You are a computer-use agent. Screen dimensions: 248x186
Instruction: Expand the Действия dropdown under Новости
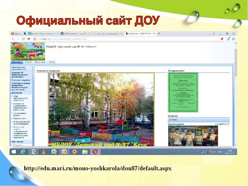click(x=174, y=120)
